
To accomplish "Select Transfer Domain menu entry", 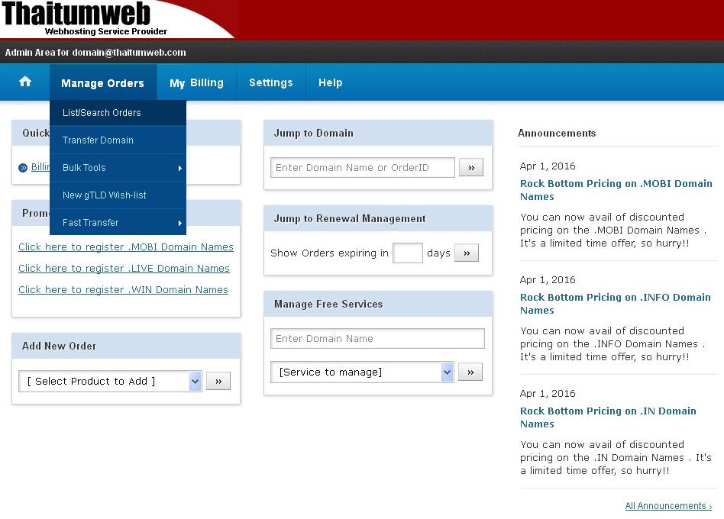I will click(x=118, y=140).
